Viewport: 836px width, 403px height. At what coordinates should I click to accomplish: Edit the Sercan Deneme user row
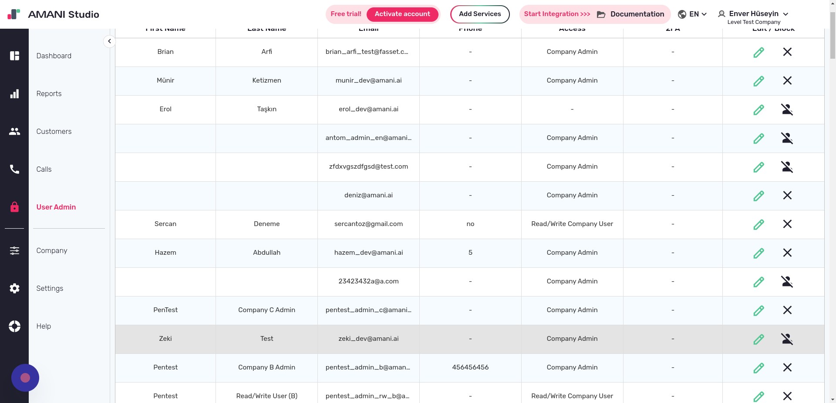pos(758,224)
